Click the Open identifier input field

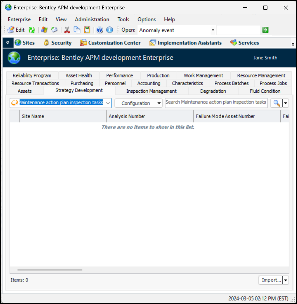coord(238,30)
